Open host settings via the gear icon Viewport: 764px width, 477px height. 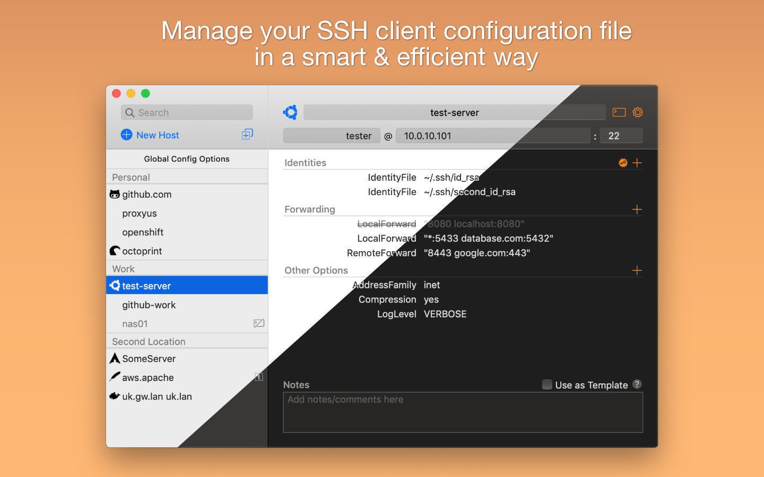click(x=637, y=112)
